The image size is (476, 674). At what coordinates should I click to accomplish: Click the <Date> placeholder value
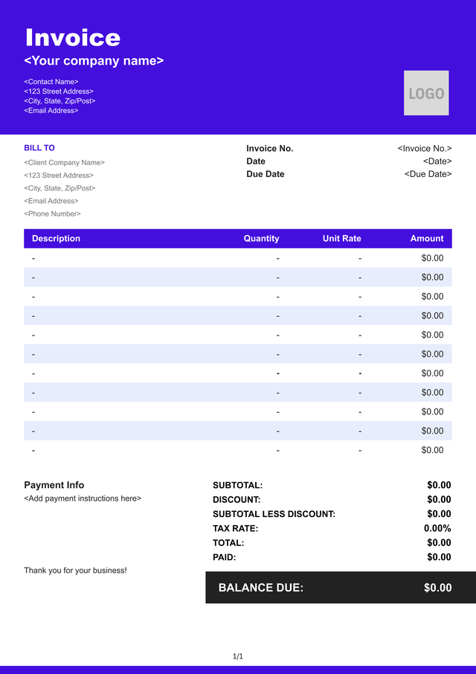click(x=437, y=161)
